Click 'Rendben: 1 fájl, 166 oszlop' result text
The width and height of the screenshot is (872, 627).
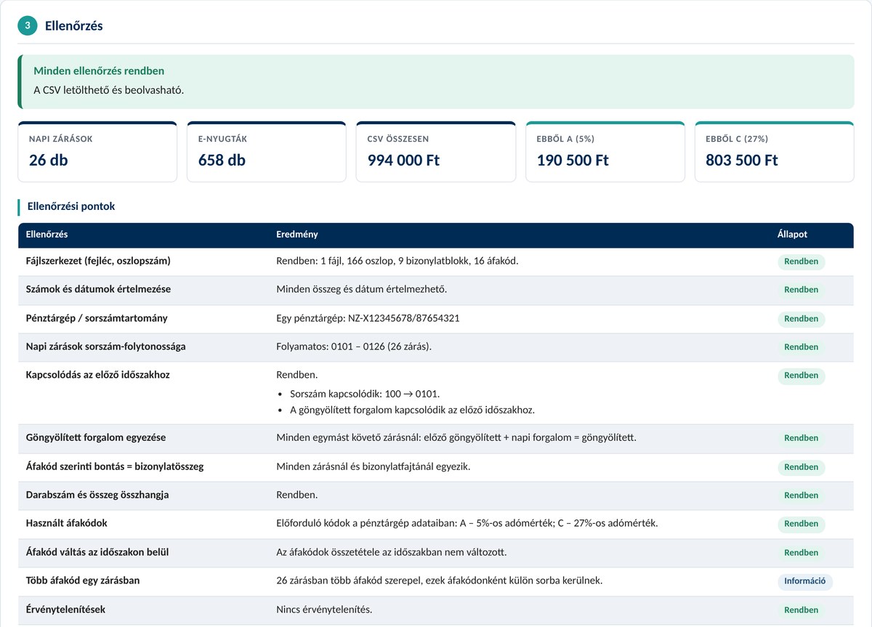pos(397,260)
